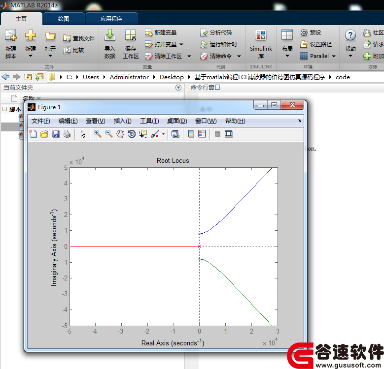The width and height of the screenshot is (384, 369).
Task: Click the Administrator segment in address path
Action: [129, 77]
